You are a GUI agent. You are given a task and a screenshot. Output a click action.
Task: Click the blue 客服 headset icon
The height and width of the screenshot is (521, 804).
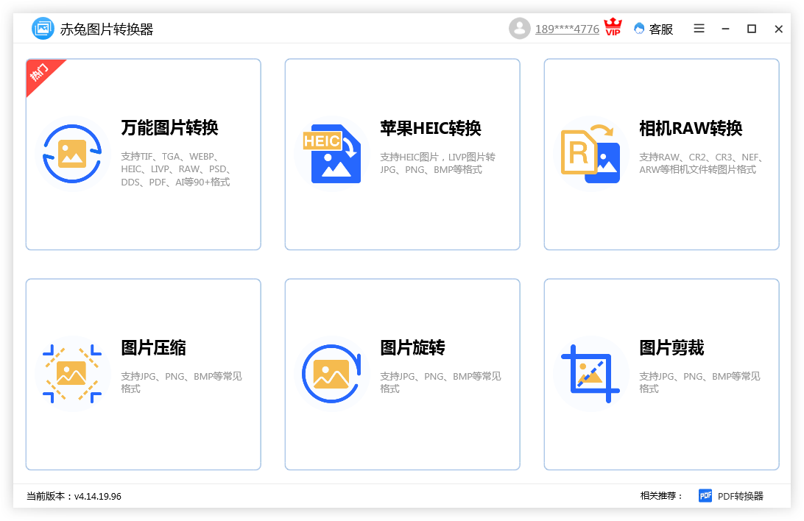coord(639,29)
